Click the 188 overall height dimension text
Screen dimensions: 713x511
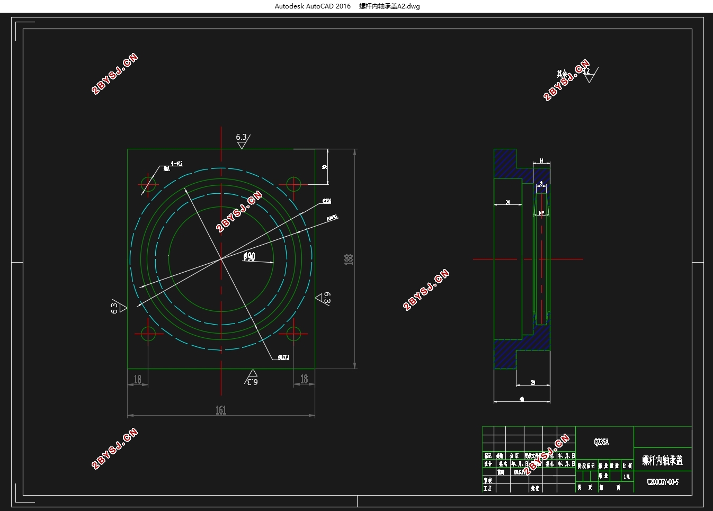(x=349, y=259)
